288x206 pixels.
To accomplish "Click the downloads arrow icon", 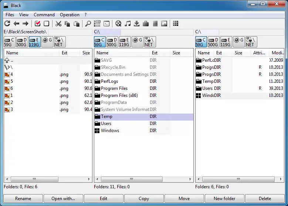I will click(136, 24).
